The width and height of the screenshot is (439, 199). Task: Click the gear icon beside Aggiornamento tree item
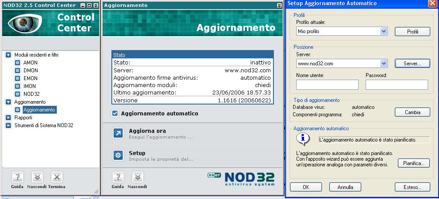(17, 110)
